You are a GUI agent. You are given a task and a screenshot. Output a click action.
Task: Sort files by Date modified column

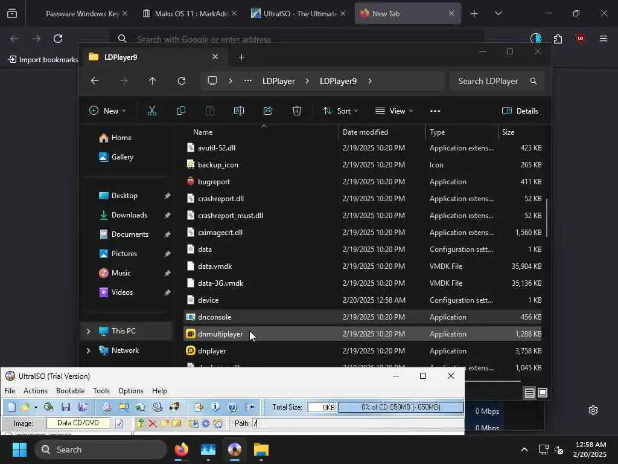click(381, 132)
